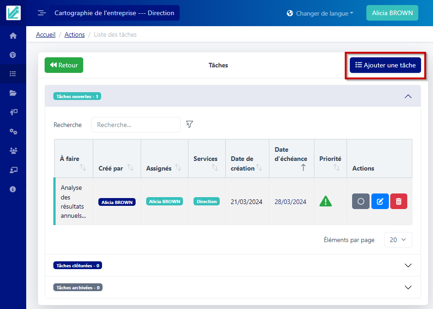
Task: Go to Accueil in the breadcrumb
Action: coord(46,34)
